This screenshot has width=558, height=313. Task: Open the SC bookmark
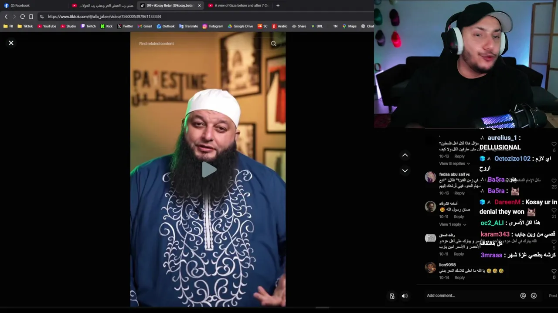click(262, 26)
